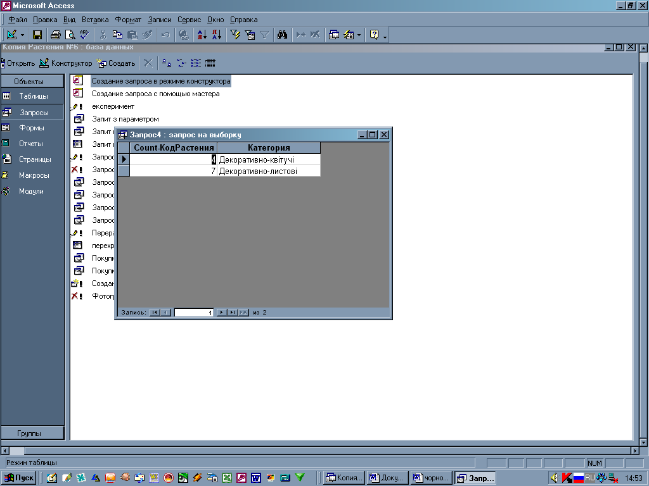Image resolution: width=649 pixels, height=486 pixels.
Task: Click the Открыть button in database window
Action: coord(18,63)
